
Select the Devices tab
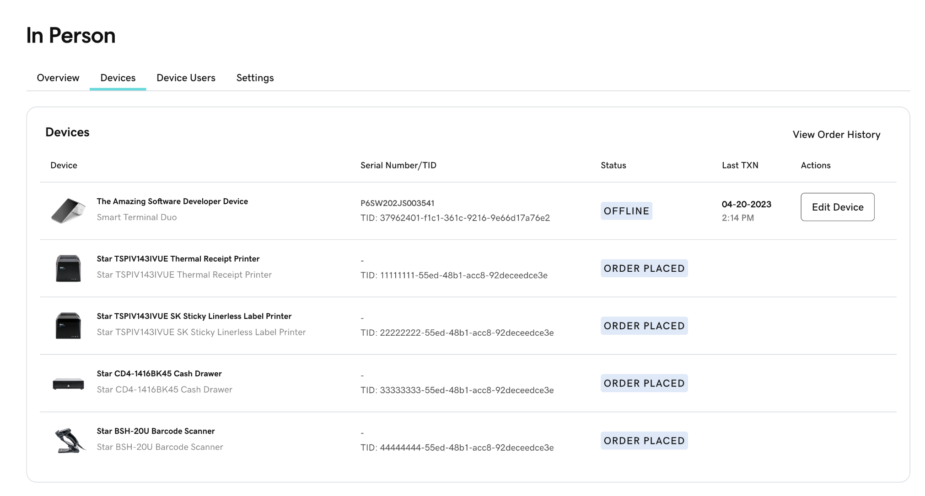tap(118, 78)
